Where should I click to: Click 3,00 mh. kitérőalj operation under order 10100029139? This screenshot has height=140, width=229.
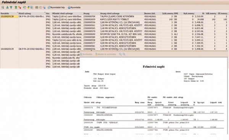[66, 61]
